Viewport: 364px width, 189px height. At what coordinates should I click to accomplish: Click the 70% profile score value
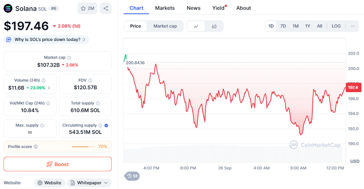click(103, 147)
